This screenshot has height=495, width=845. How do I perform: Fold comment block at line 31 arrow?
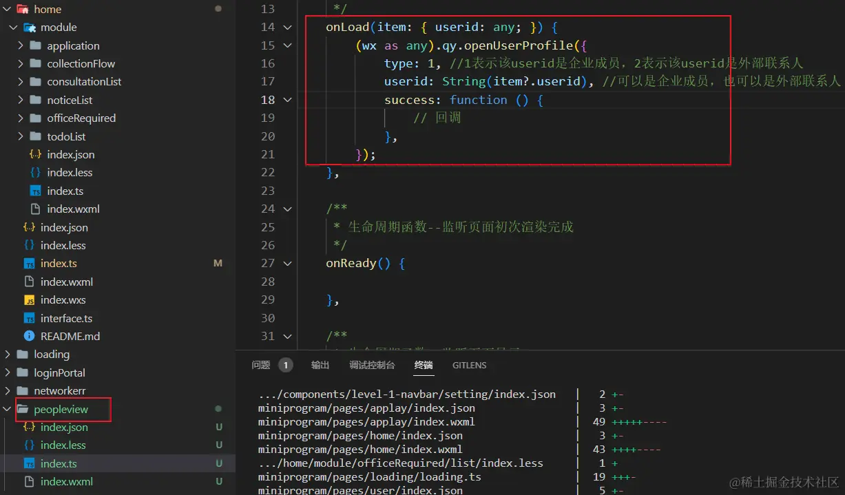click(287, 336)
